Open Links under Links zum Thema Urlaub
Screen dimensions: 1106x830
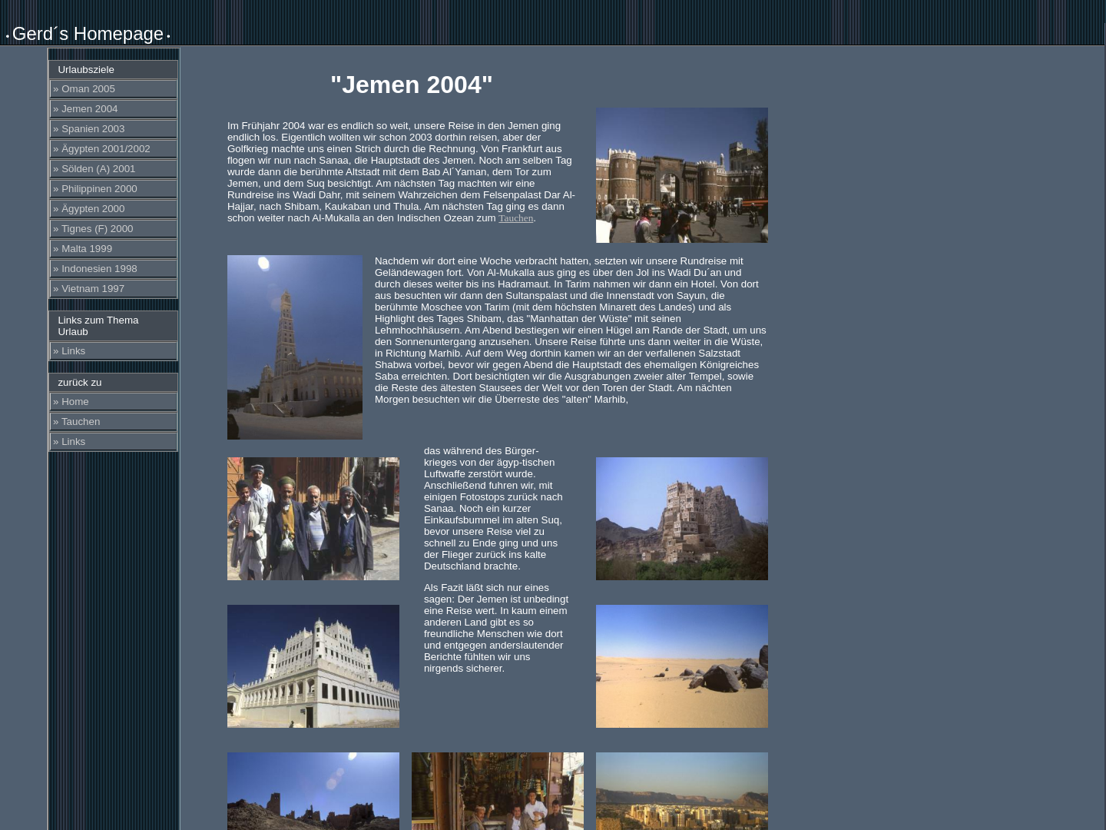point(114,351)
